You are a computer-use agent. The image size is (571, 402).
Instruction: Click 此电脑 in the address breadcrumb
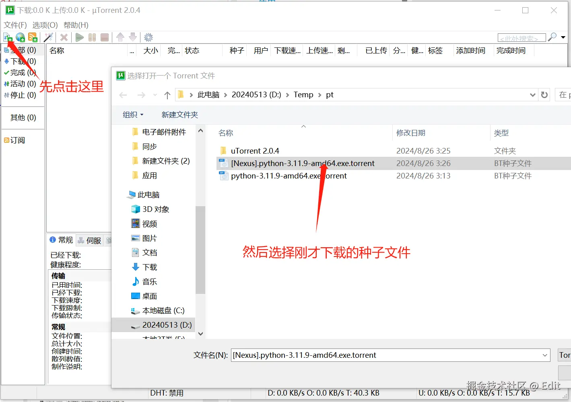coord(208,95)
